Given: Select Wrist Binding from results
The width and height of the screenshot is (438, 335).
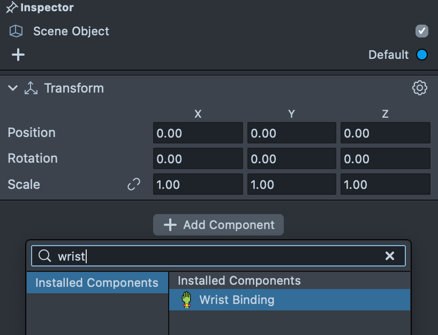Looking at the screenshot, I should pyautogui.click(x=237, y=300).
